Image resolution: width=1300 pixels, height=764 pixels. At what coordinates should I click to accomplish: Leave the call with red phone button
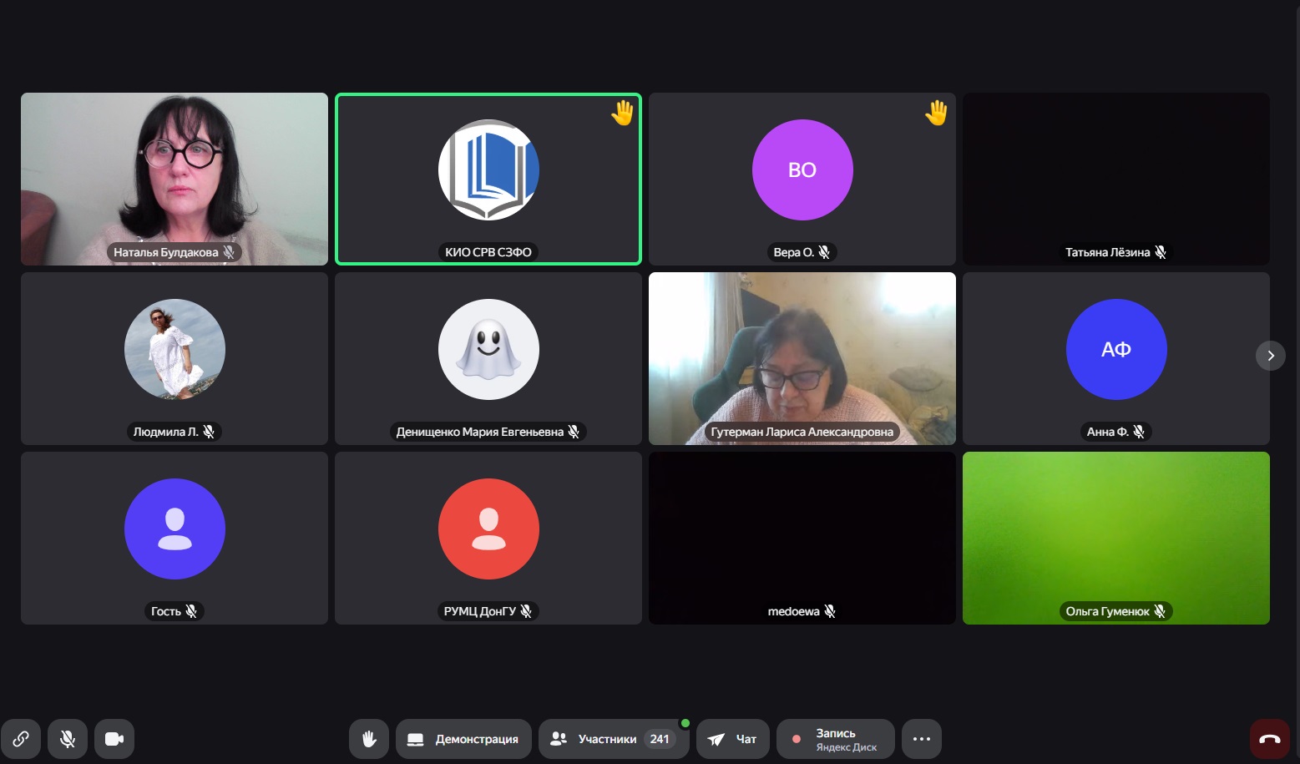coord(1269,739)
